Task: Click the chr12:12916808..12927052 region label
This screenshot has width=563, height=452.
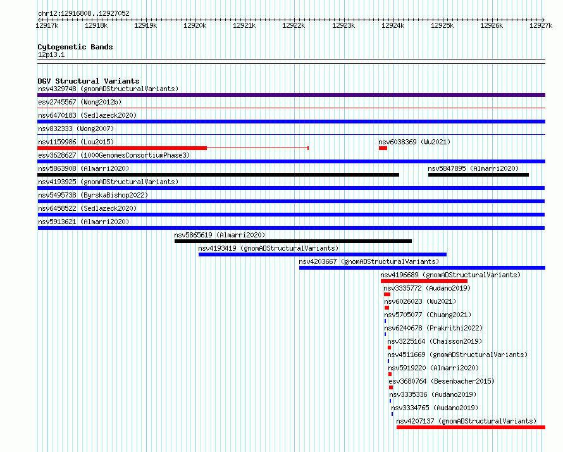Action: [84, 13]
